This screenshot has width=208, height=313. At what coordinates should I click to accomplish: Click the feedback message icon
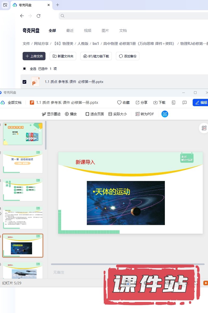(x=185, y=103)
